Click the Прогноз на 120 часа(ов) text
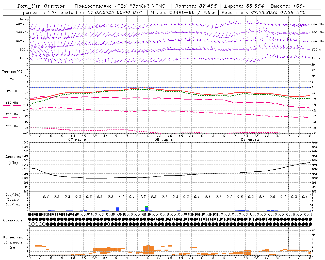The image size is (325, 260). click(49, 12)
